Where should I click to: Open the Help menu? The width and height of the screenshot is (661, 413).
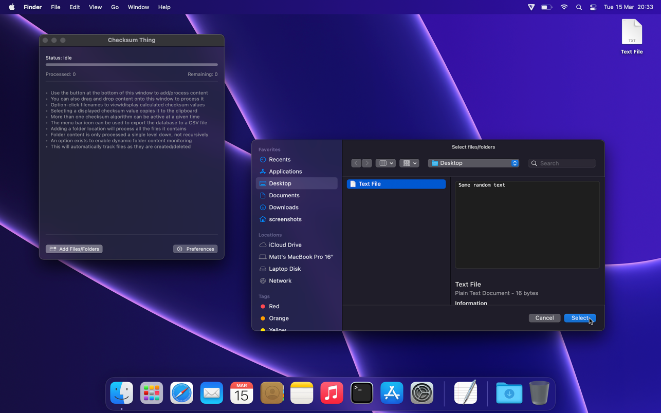(x=164, y=7)
